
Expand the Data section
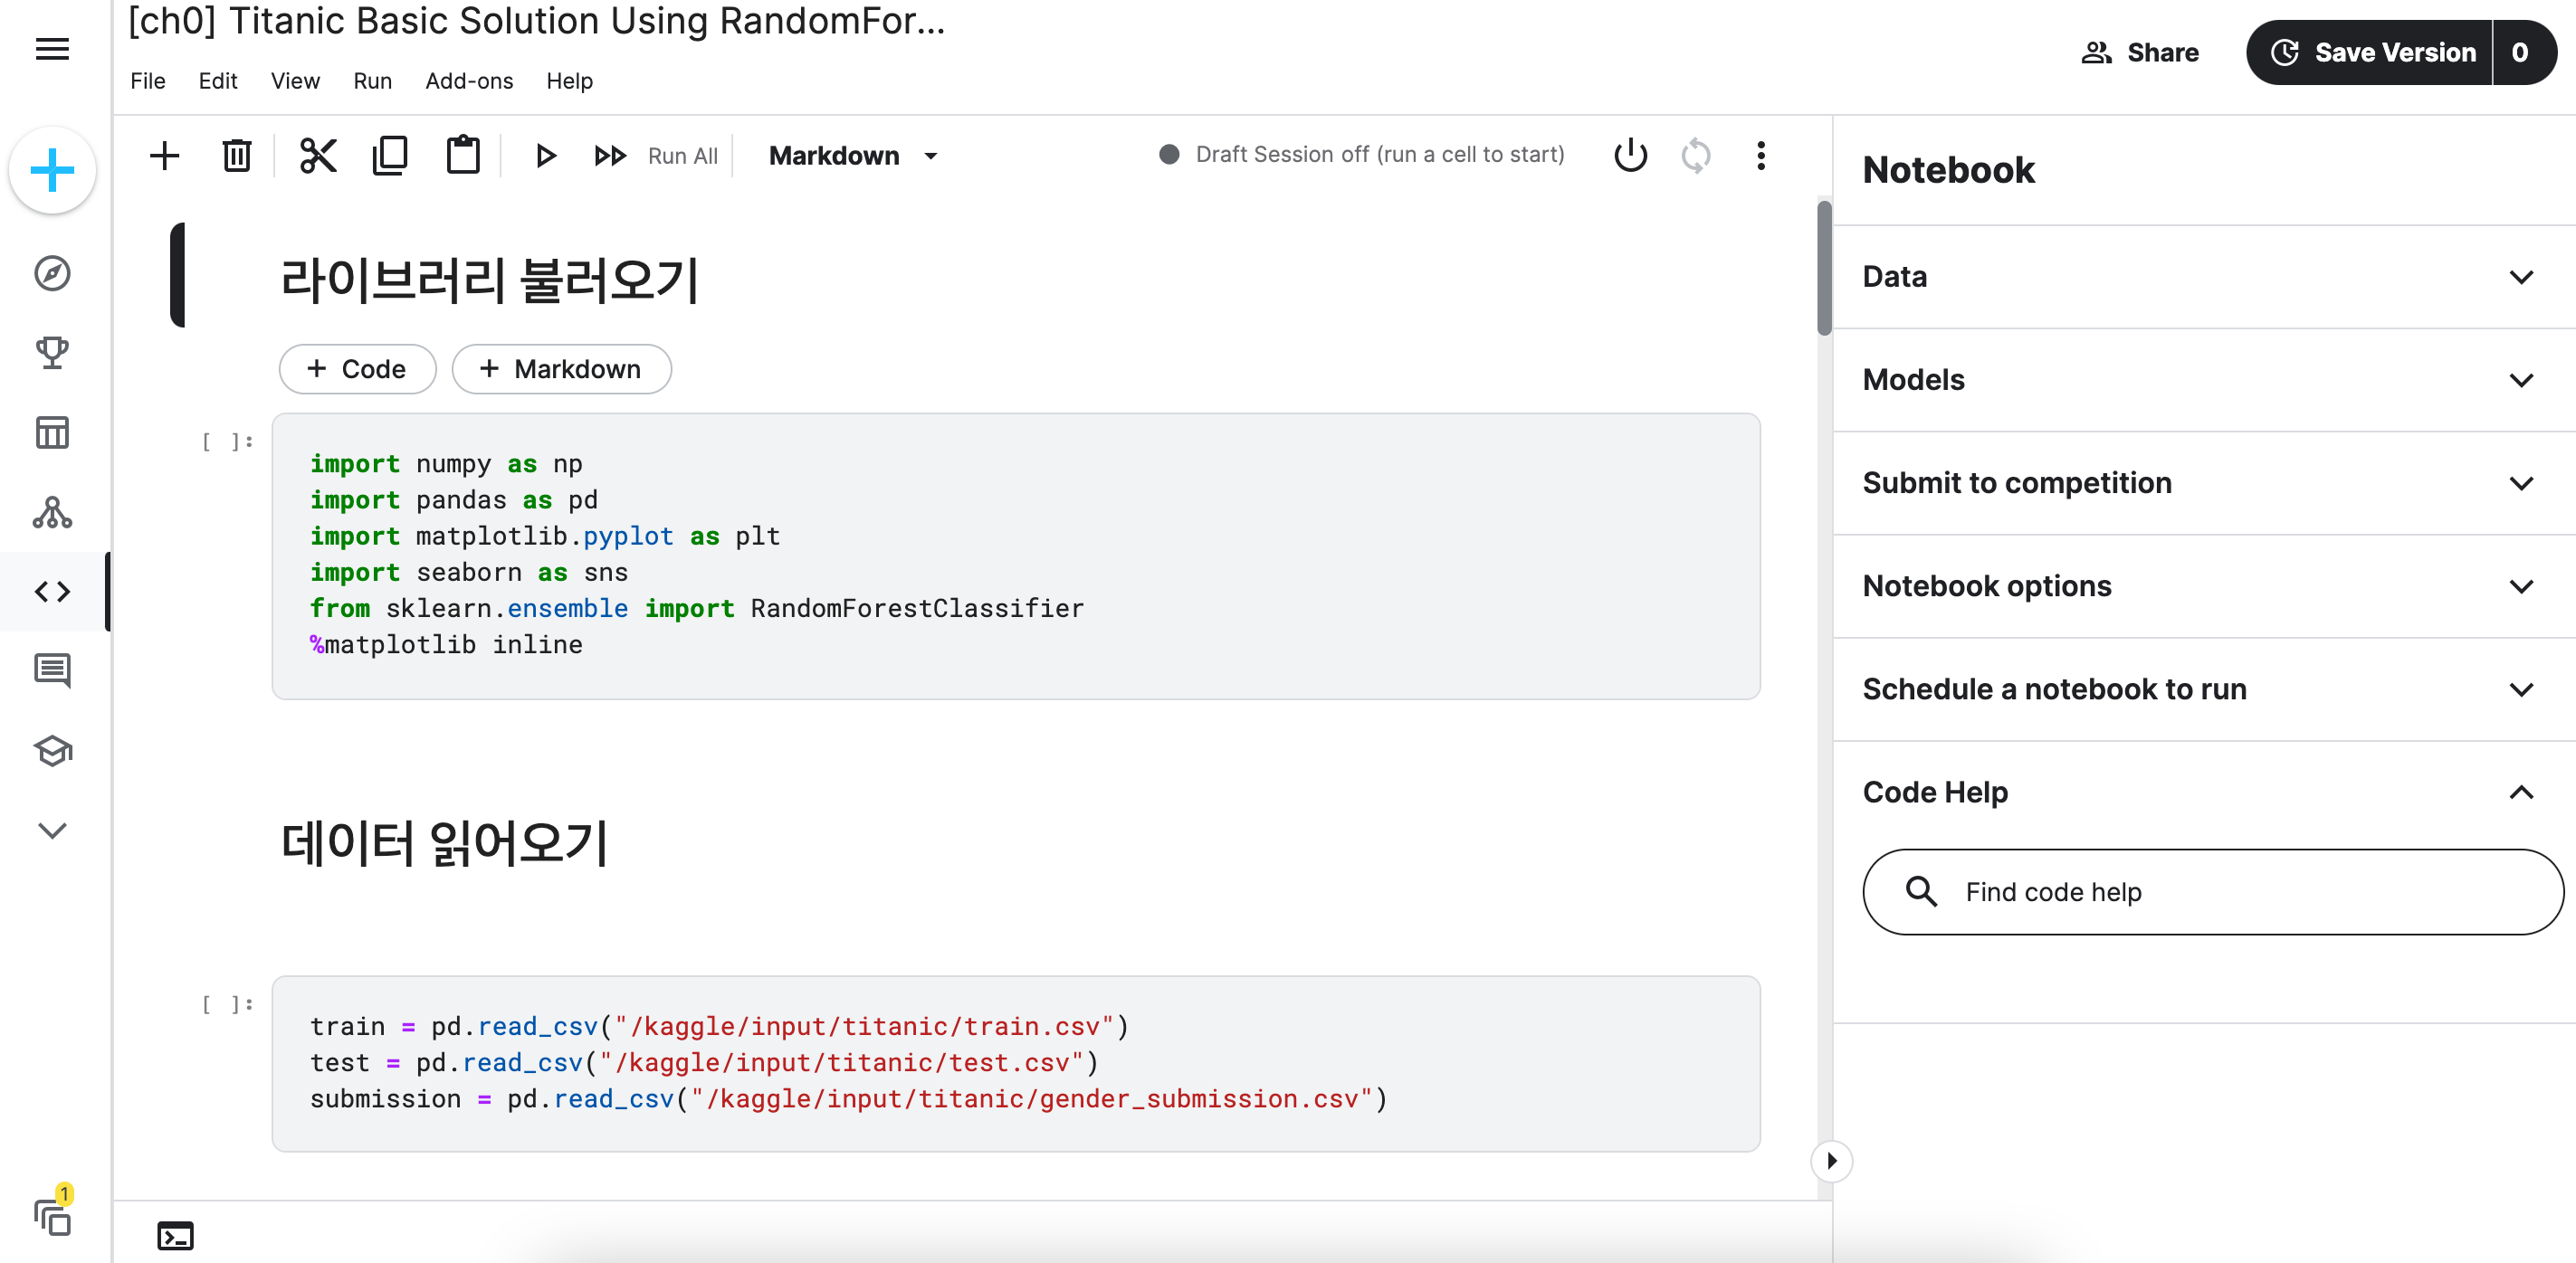(2204, 277)
